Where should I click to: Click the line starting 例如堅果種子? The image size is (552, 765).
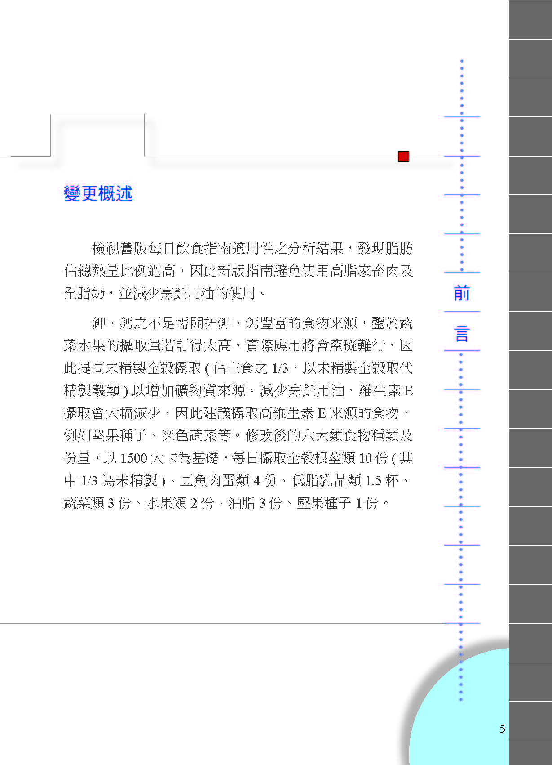coord(238,435)
